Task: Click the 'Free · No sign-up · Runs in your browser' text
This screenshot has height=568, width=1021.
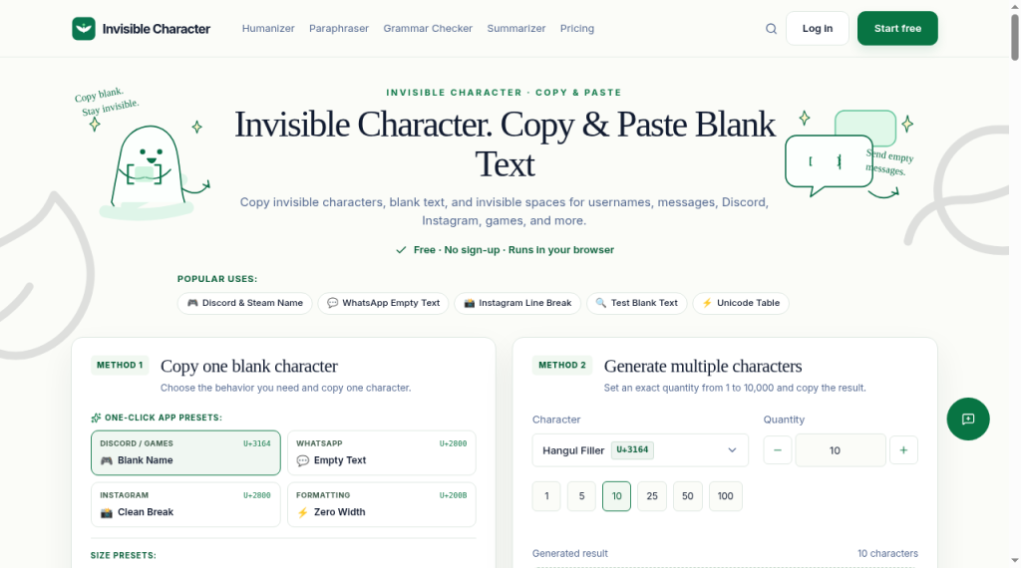Action: tap(513, 250)
